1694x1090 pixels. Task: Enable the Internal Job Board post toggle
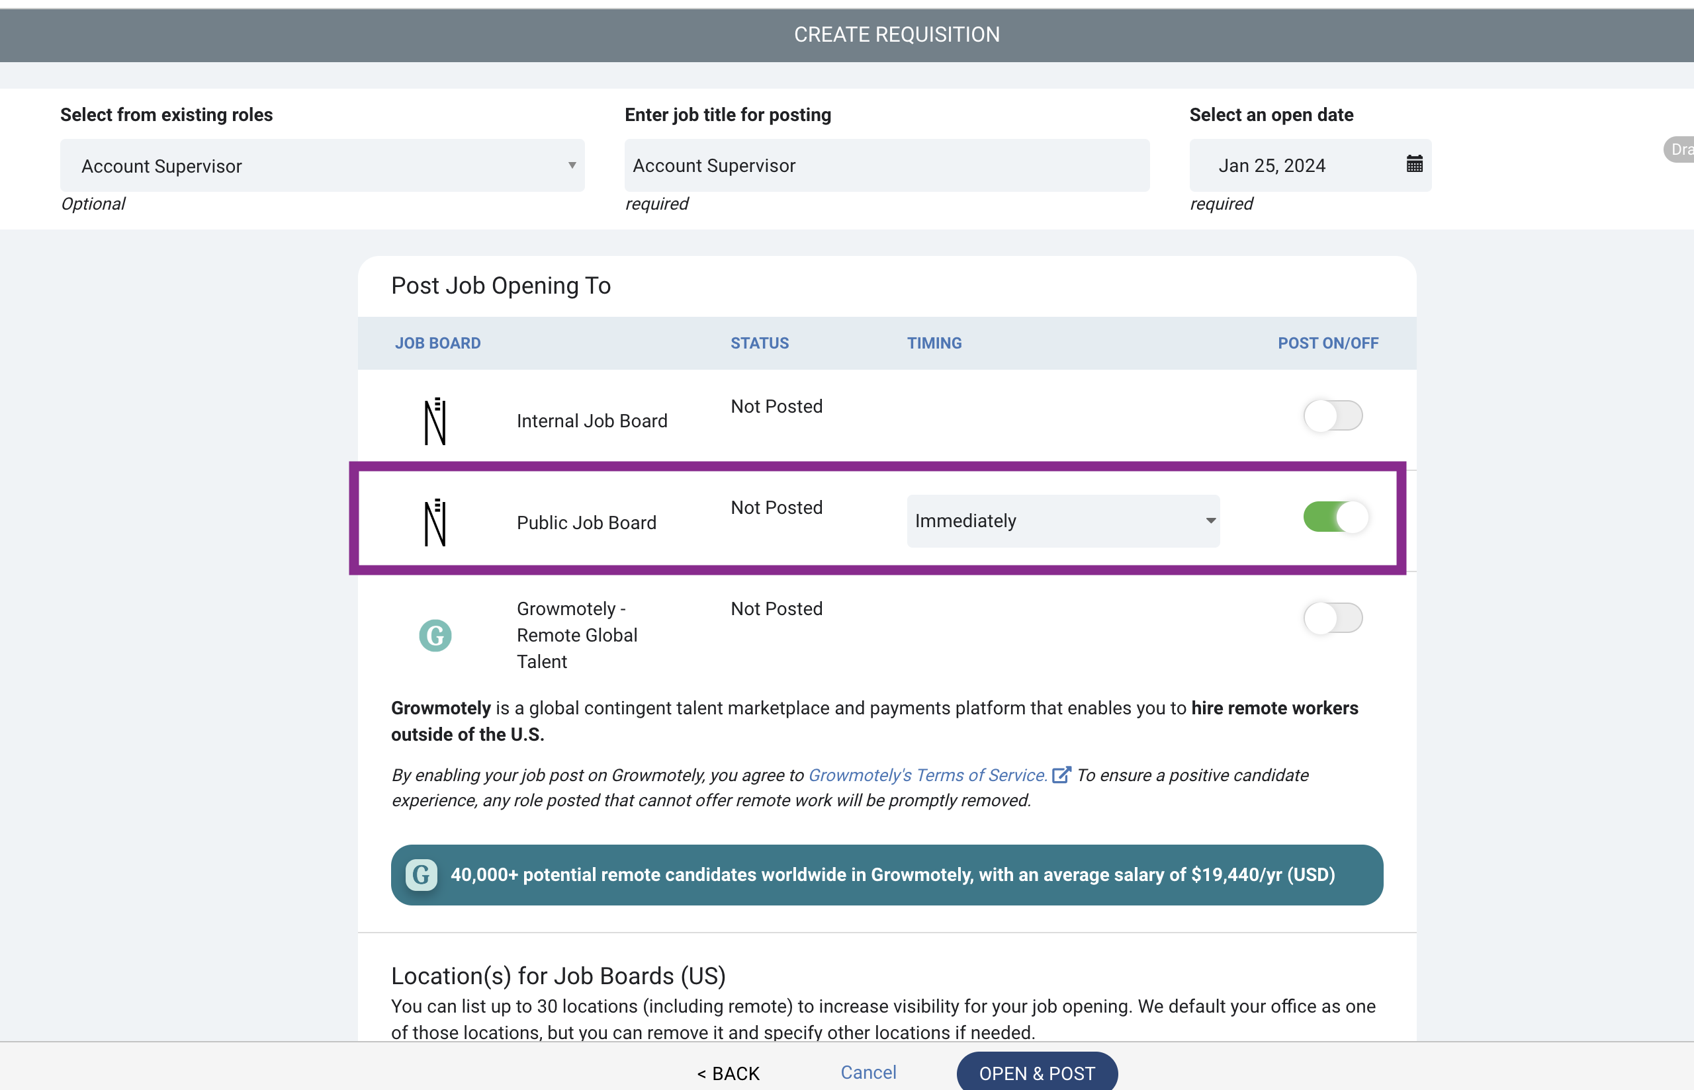click(1333, 415)
